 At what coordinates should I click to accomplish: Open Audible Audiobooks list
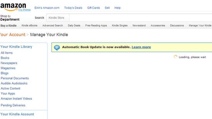pyautogui.click(x=14, y=83)
